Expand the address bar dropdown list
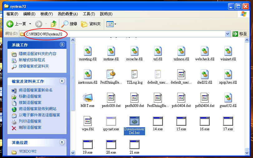 (x=227, y=34)
